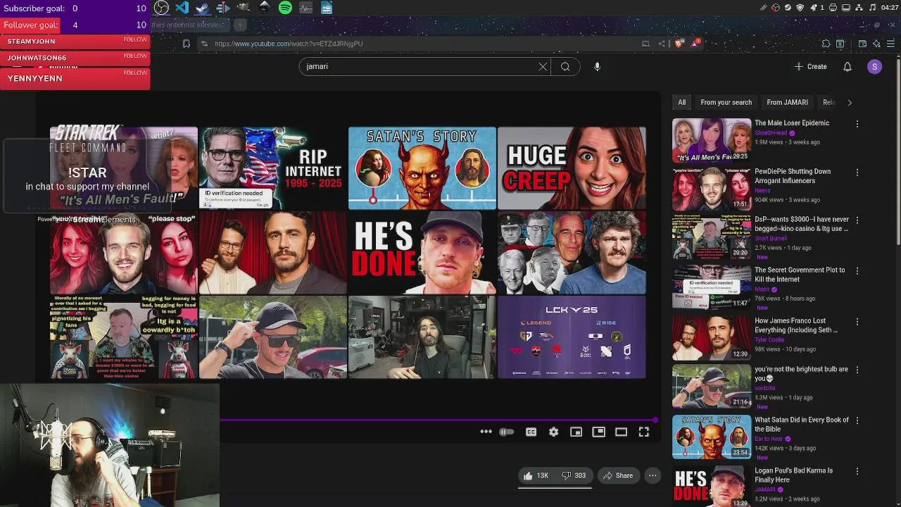Open video player settings gear
The height and width of the screenshot is (507, 901).
pyautogui.click(x=553, y=432)
